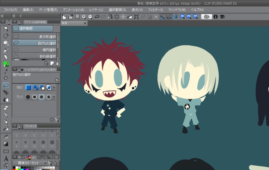Select the Text tool
This screenshot has height=170, width=269.
(x=6, y=158)
